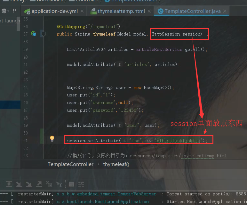The height and width of the screenshot is (205, 247).
Task: Click the "articles" string on line 41
Action: click(x=137, y=64)
